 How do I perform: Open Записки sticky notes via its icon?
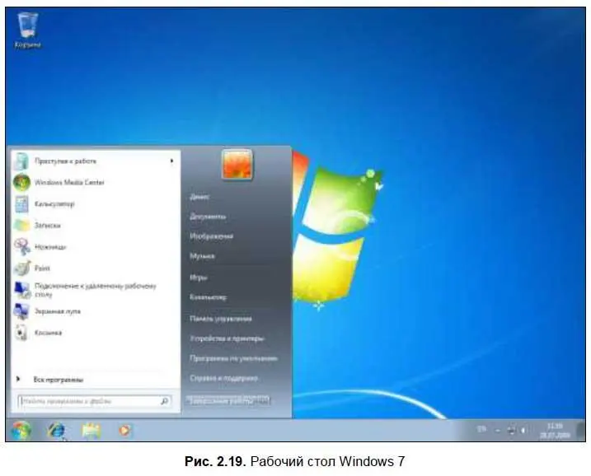click(x=22, y=225)
